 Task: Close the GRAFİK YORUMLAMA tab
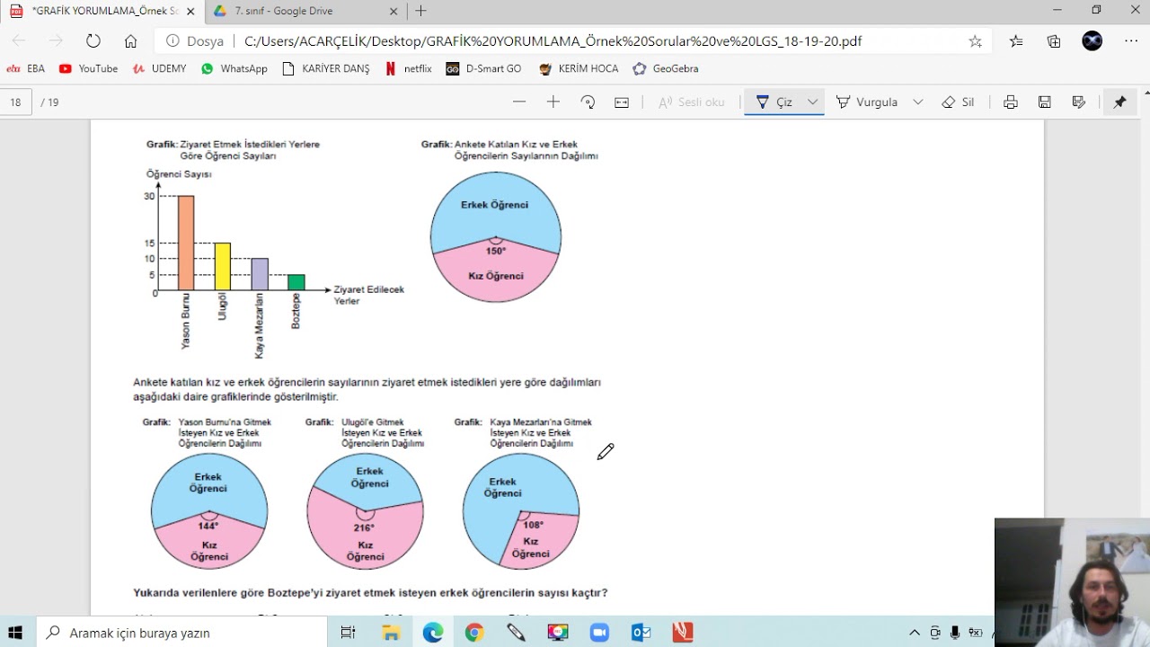pos(190,11)
